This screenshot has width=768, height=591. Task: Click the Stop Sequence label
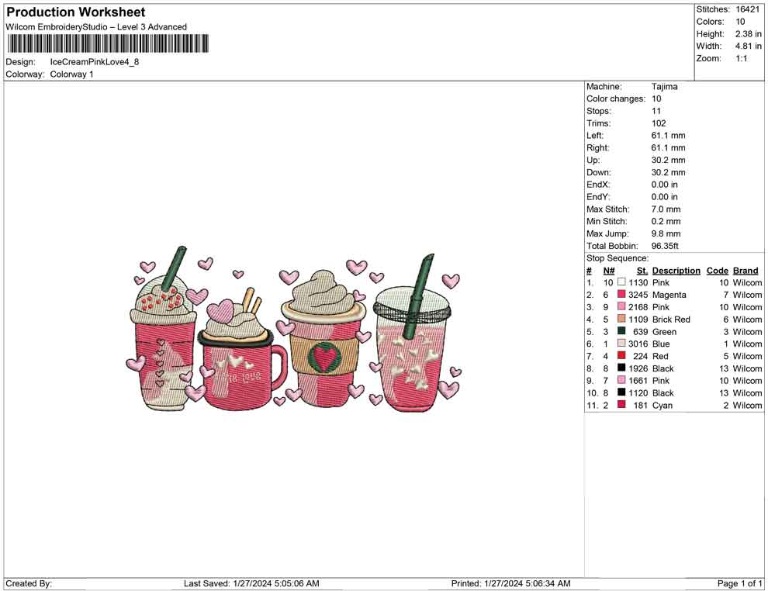tap(618, 258)
